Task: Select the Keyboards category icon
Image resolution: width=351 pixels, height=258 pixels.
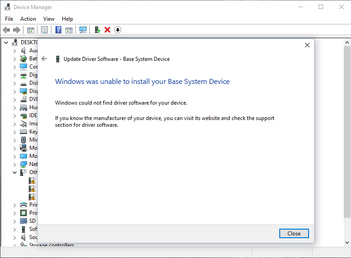Action: (23, 132)
